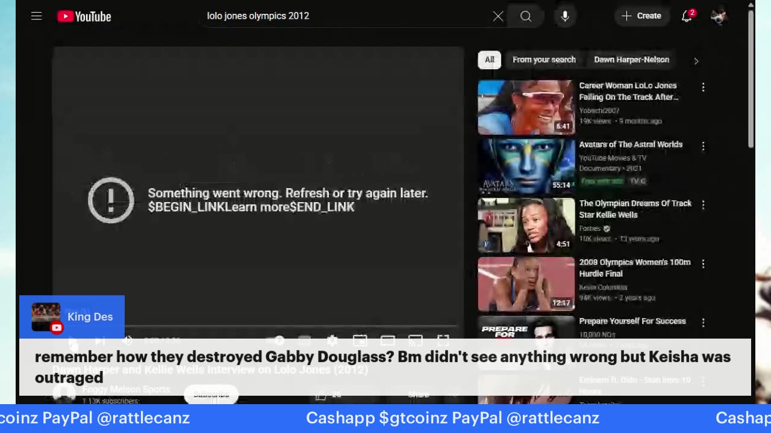Visit the Forbes channel name
771x433 pixels.
(590, 229)
